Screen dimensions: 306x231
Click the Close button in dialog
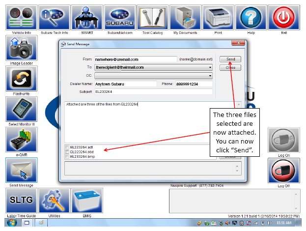click(x=230, y=67)
